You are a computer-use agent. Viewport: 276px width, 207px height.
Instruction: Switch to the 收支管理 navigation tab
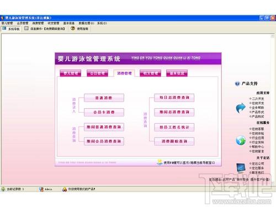(151, 73)
